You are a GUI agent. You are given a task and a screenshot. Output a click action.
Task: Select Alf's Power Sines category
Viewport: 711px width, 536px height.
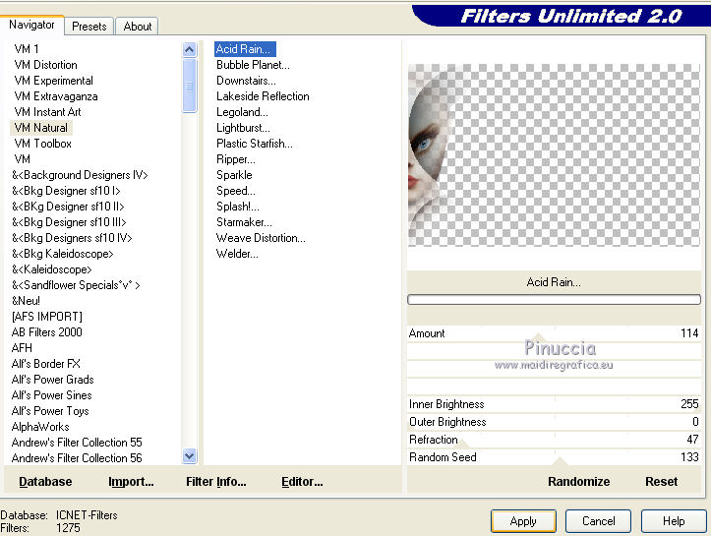pyautogui.click(x=51, y=395)
